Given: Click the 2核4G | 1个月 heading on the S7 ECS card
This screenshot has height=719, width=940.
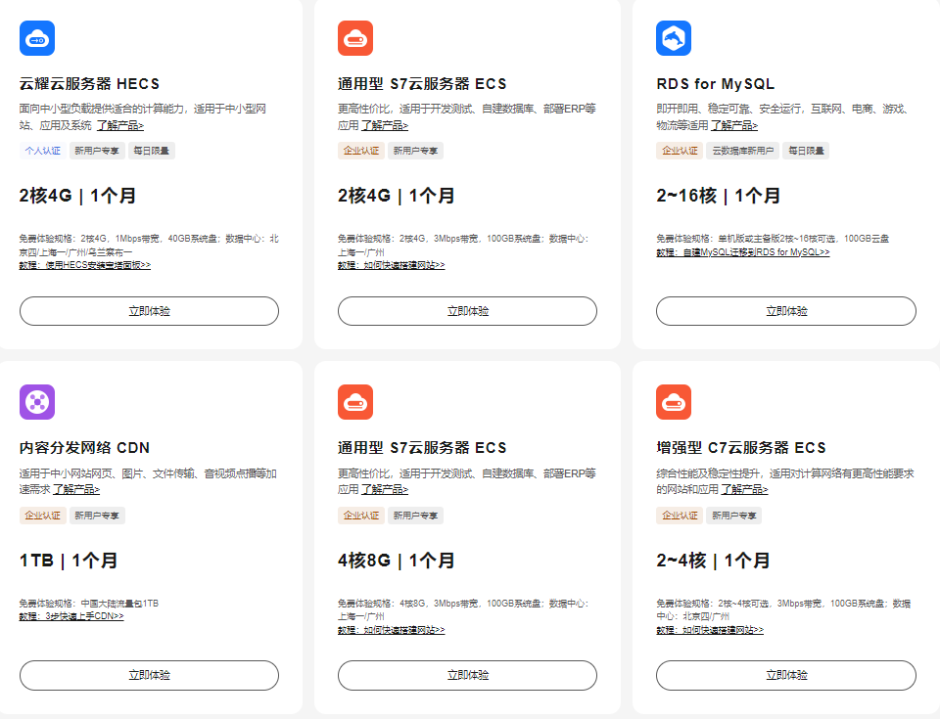Looking at the screenshot, I should (x=397, y=196).
